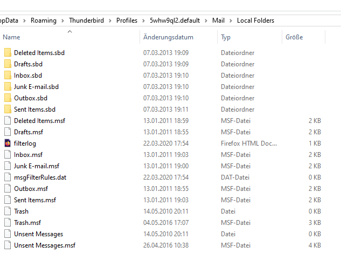
Task: Click the 07.03.2013 19:11 date cell
Action: (166, 109)
